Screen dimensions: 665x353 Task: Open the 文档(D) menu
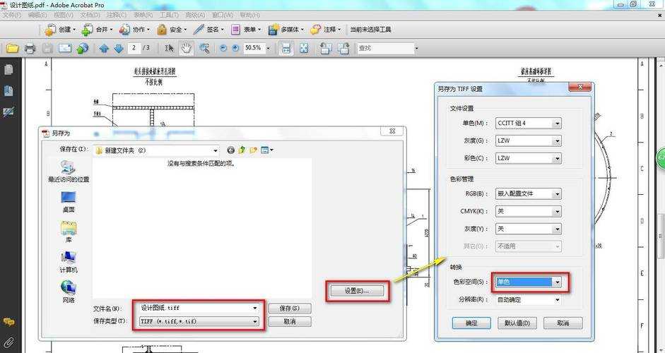point(90,15)
